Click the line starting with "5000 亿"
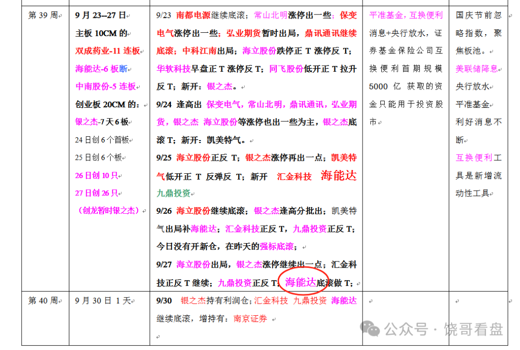 (x=406, y=87)
